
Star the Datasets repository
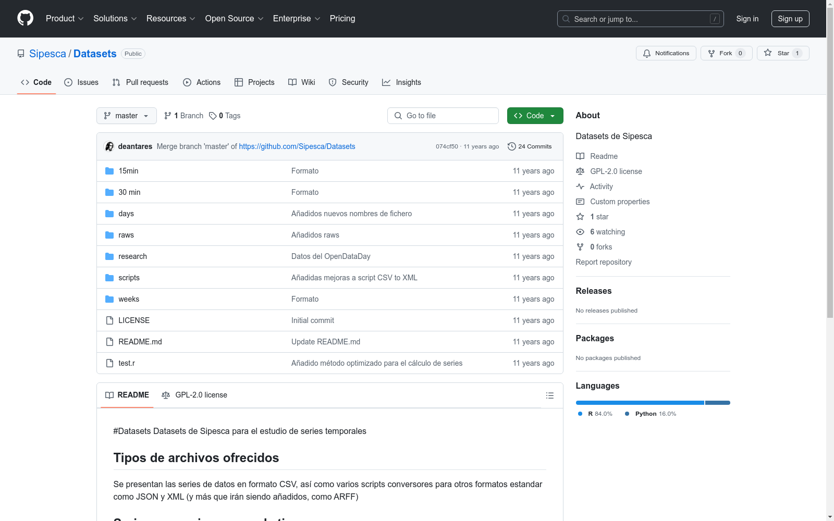pos(783,53)
